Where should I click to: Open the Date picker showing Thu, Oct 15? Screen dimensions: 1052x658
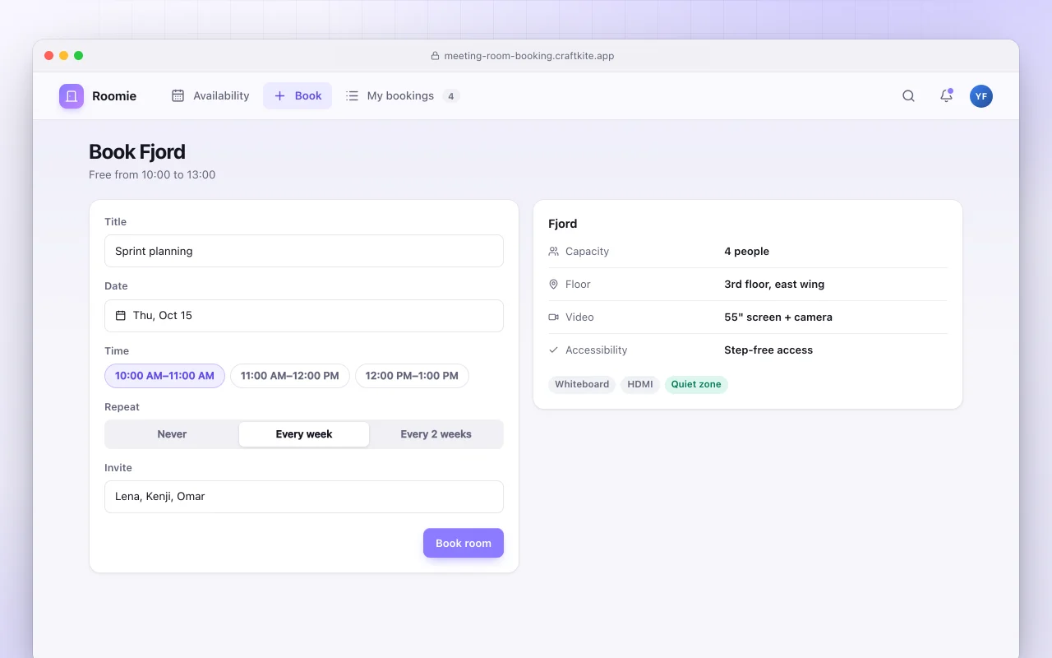[304, 316]
